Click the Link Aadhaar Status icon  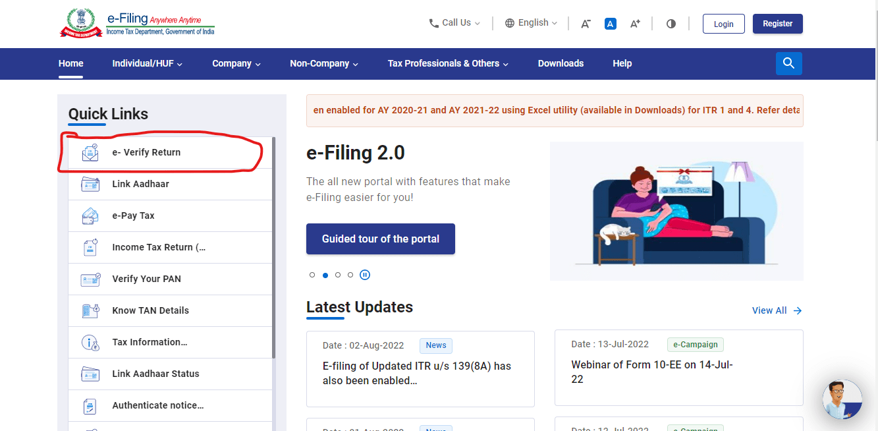click(90, 374)
